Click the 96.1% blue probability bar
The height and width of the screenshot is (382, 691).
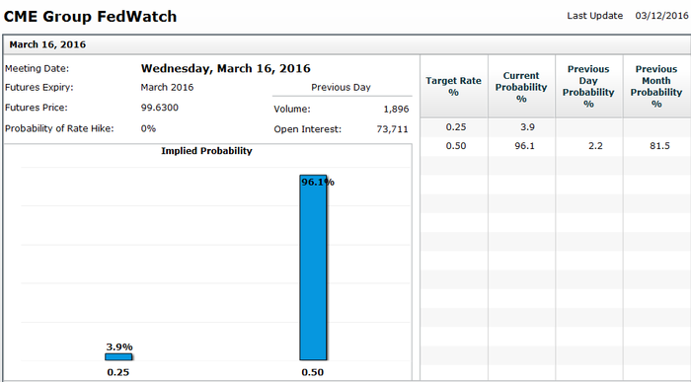(x=313, y=267)
